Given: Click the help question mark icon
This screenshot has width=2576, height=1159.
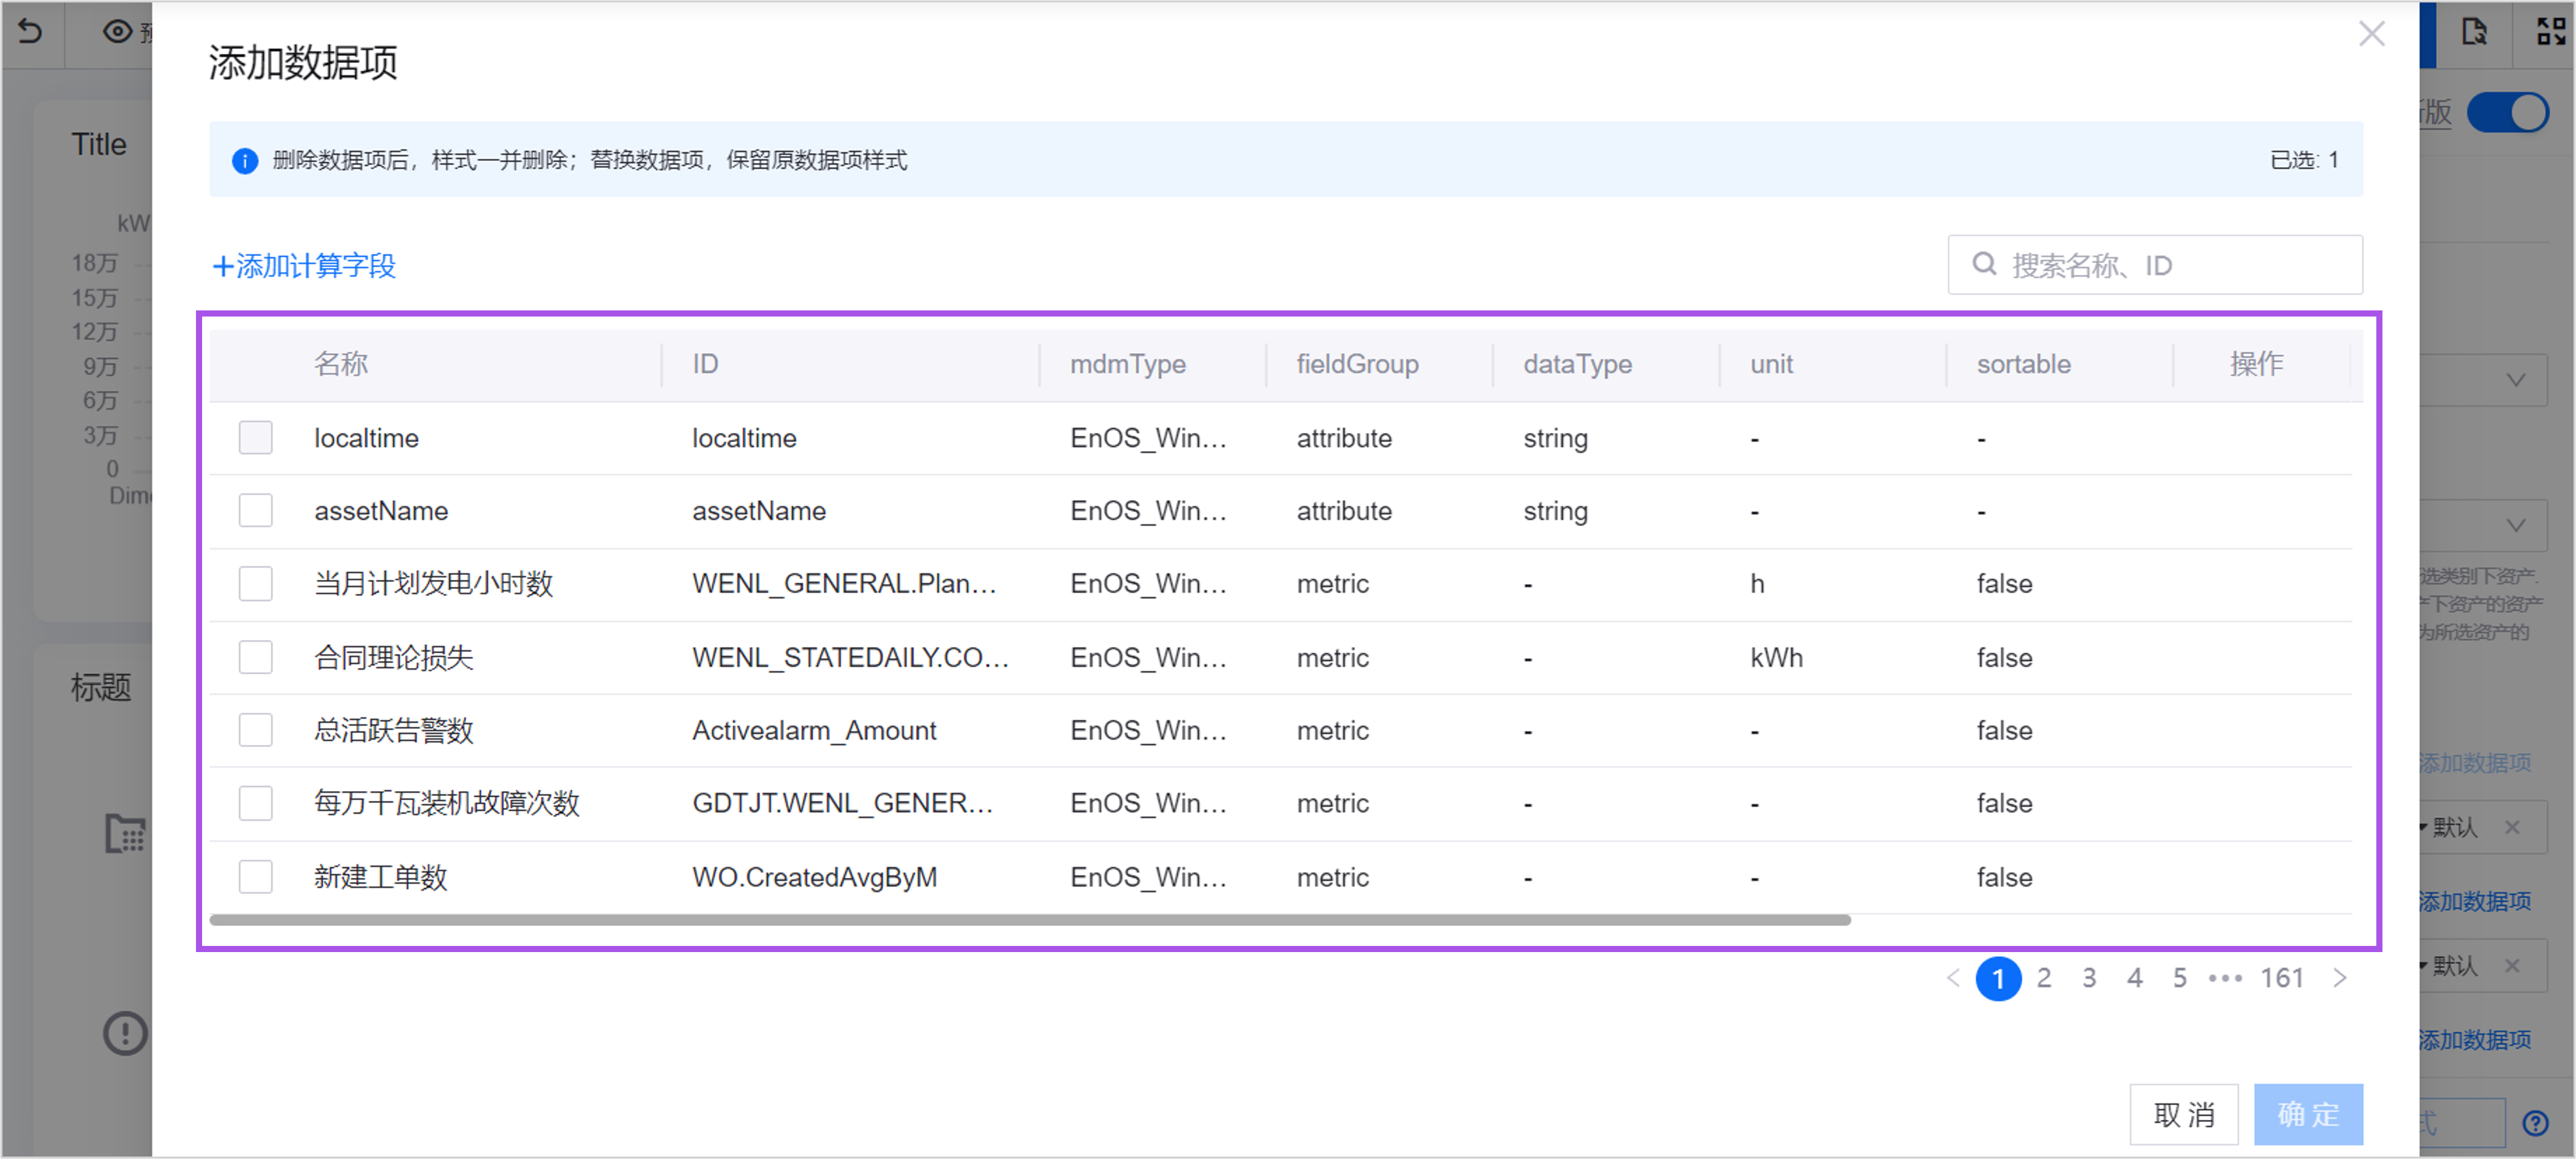Looking at the screenshot, I should (2535, 1123).
